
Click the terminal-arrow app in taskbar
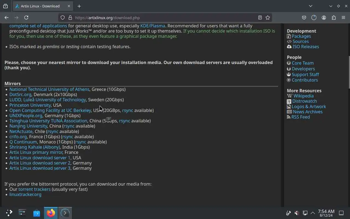click(x=65, y=213)
